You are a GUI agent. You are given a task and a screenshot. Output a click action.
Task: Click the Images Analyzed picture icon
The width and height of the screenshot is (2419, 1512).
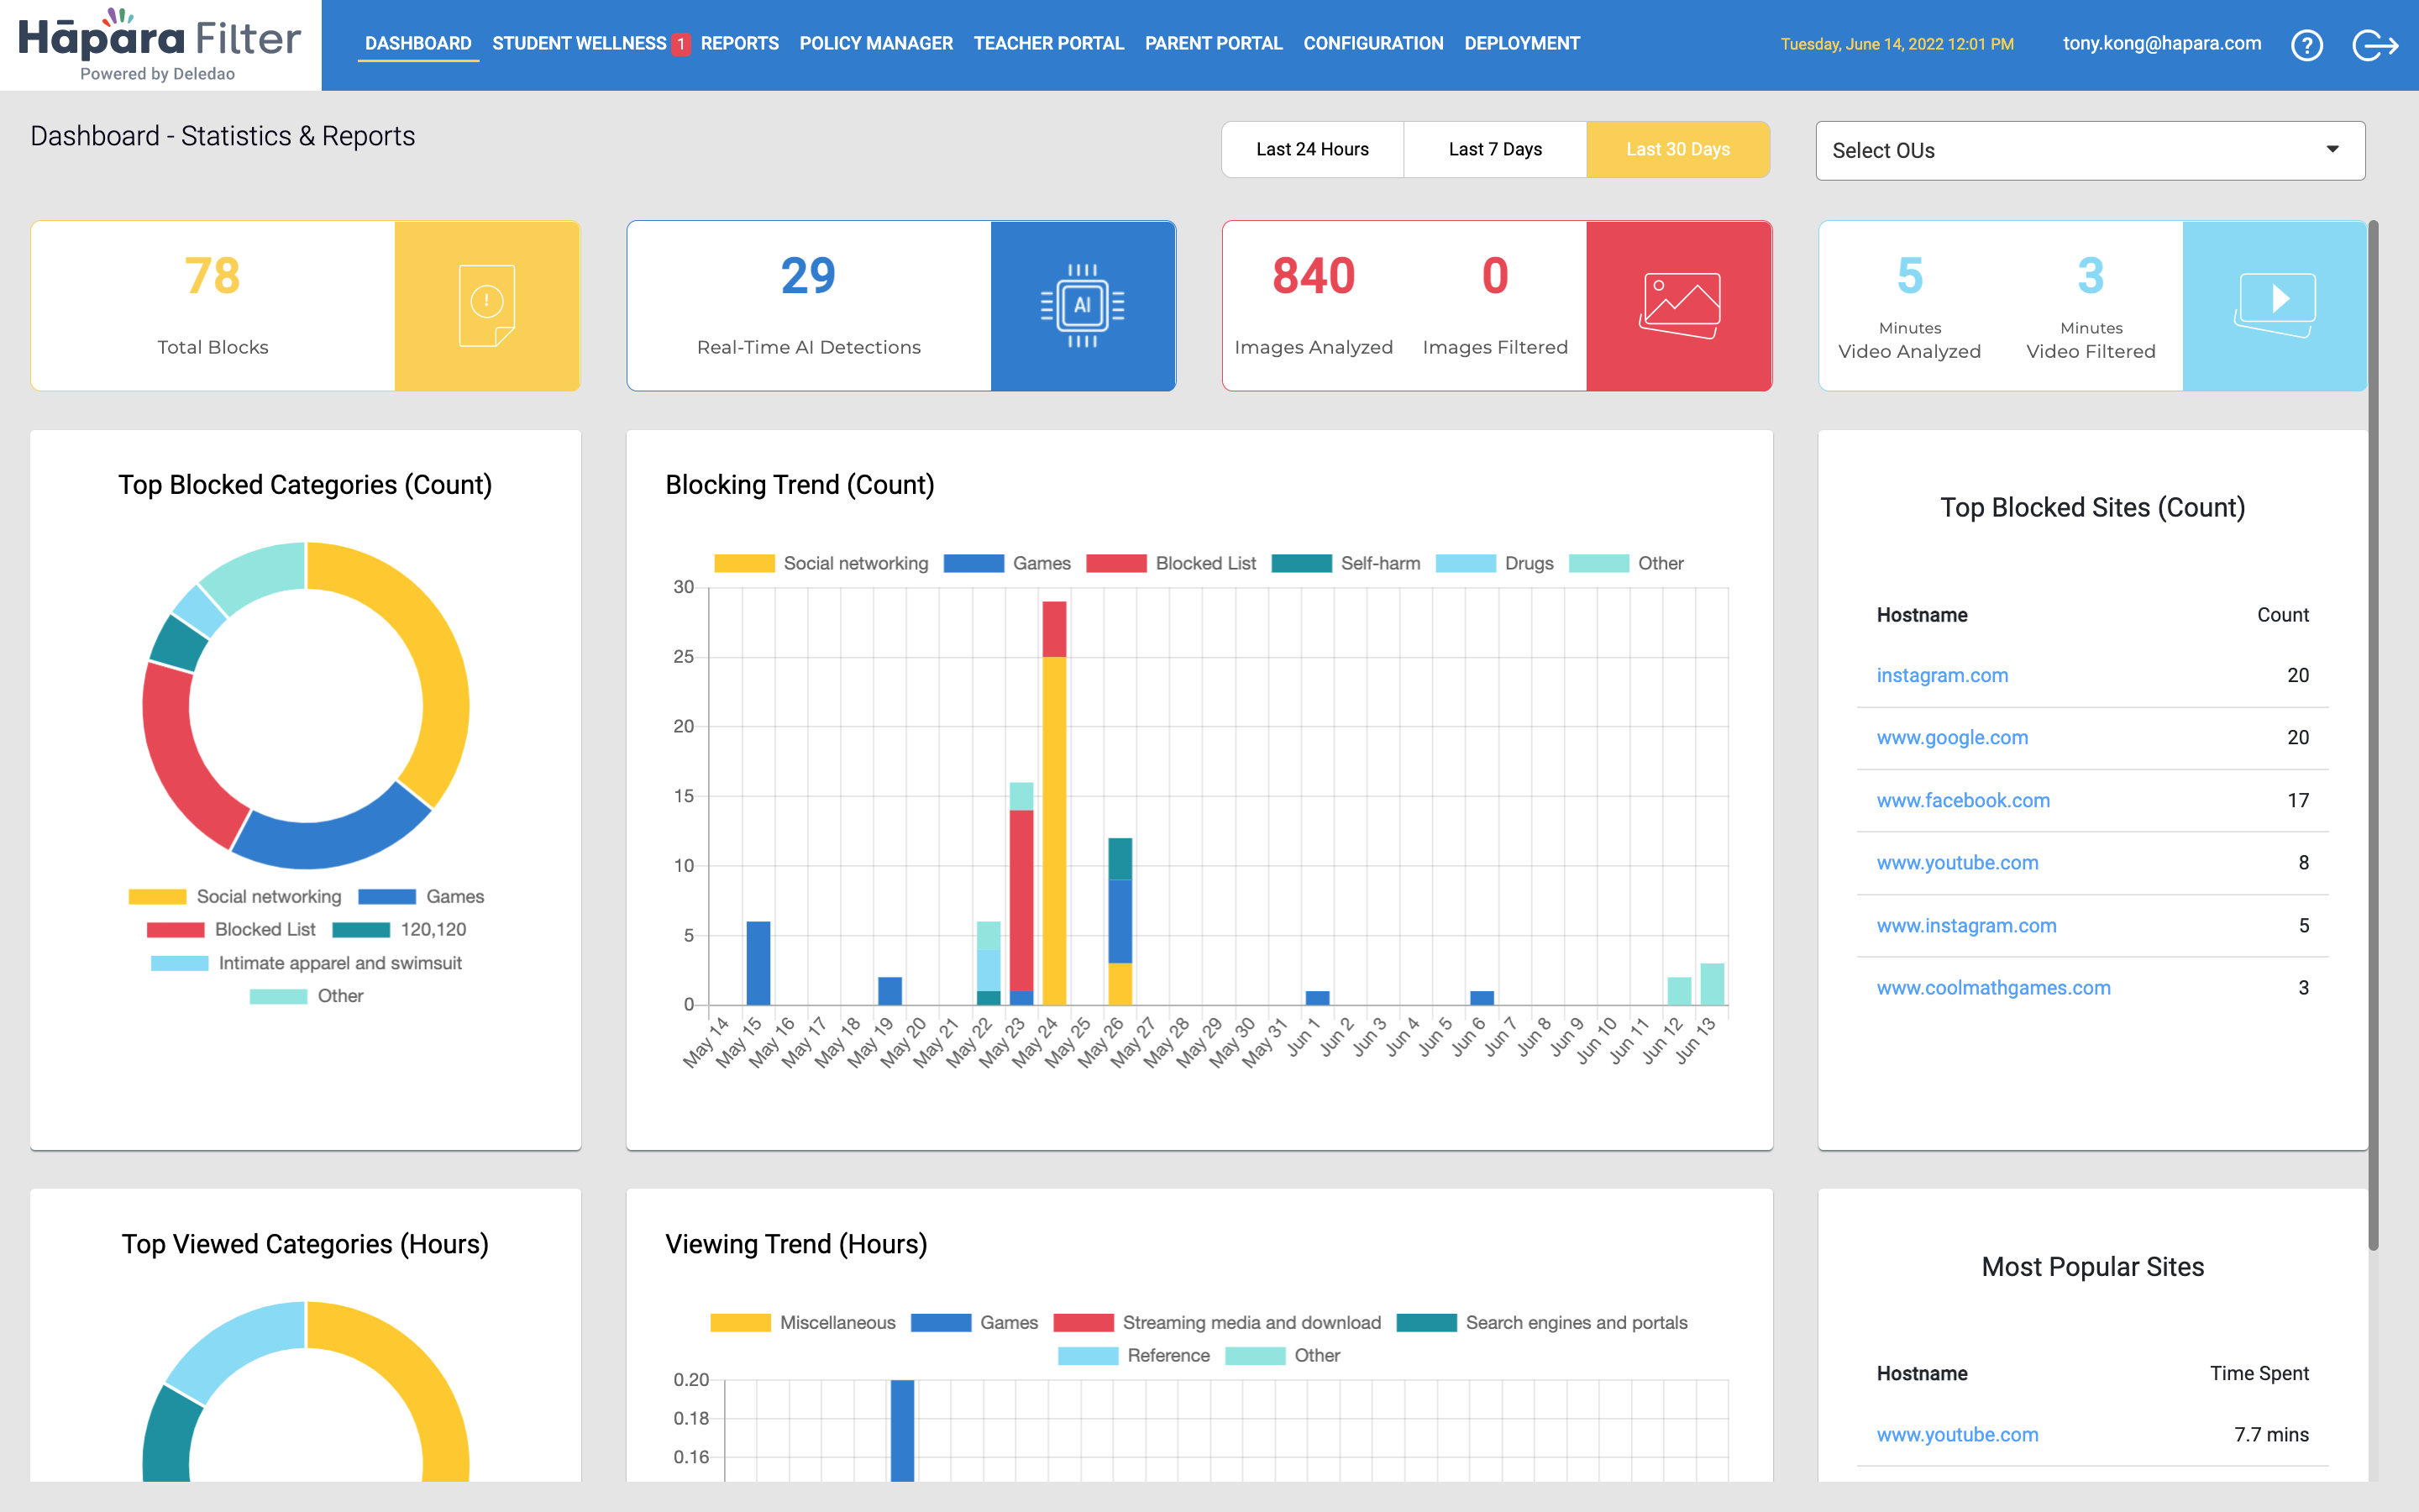[1679, 305]
